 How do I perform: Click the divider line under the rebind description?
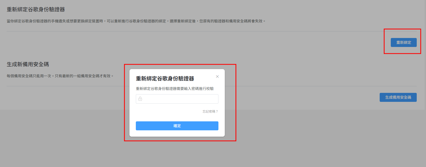[212, 31]
